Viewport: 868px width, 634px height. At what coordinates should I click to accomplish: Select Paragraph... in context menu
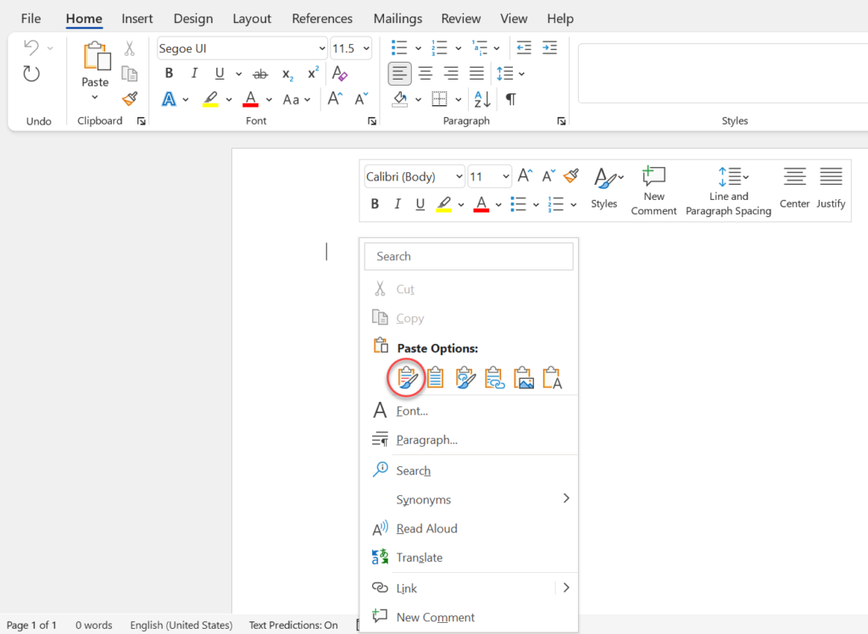(468, 440)
